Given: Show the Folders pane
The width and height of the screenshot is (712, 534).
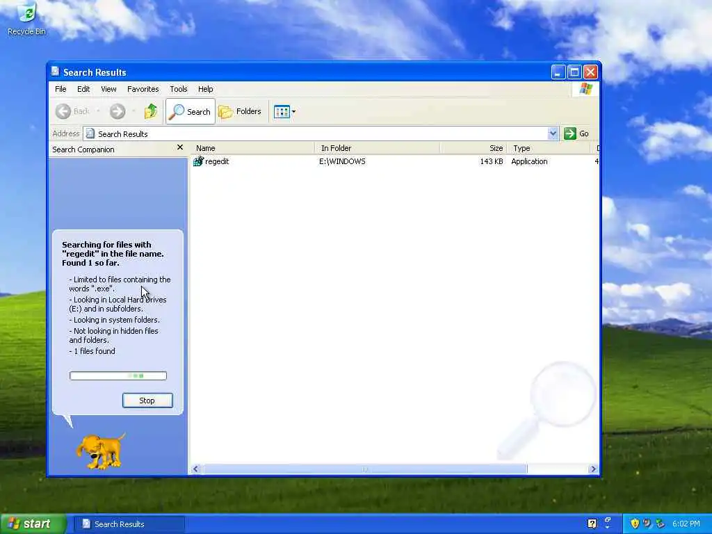Looking at the screenshot, I should (240, 111).
